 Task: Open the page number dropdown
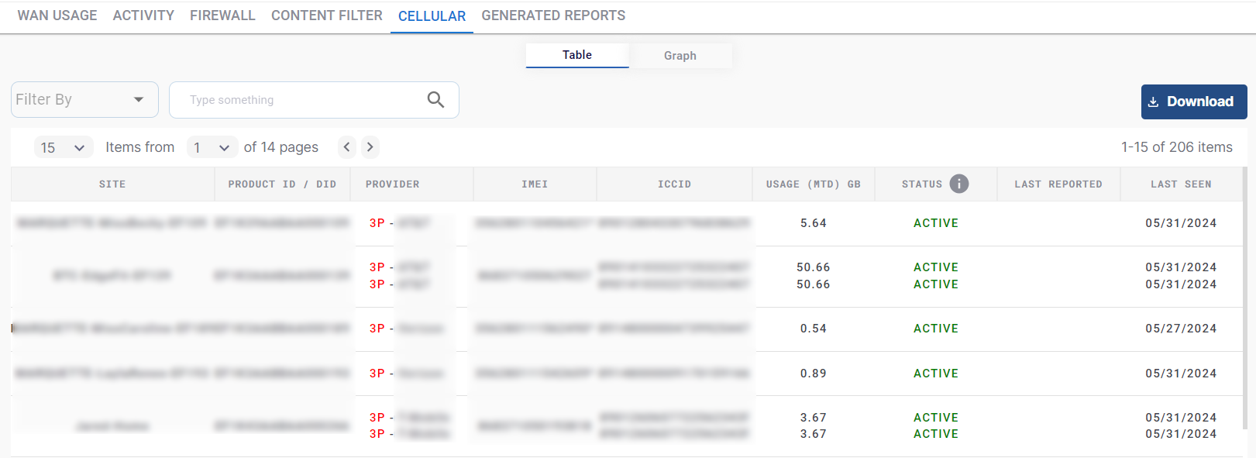click(212, 147)
